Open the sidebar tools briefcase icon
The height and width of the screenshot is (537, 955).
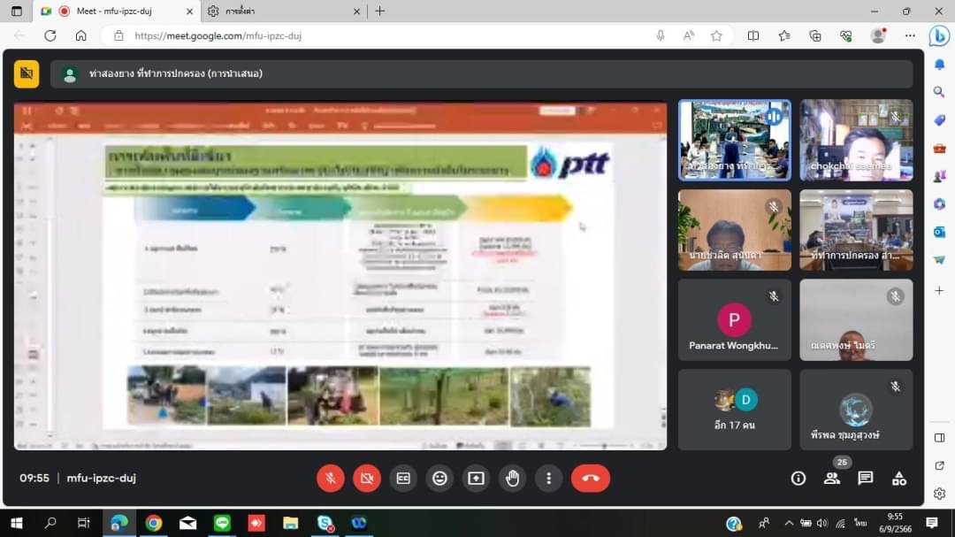click(939, 148)
